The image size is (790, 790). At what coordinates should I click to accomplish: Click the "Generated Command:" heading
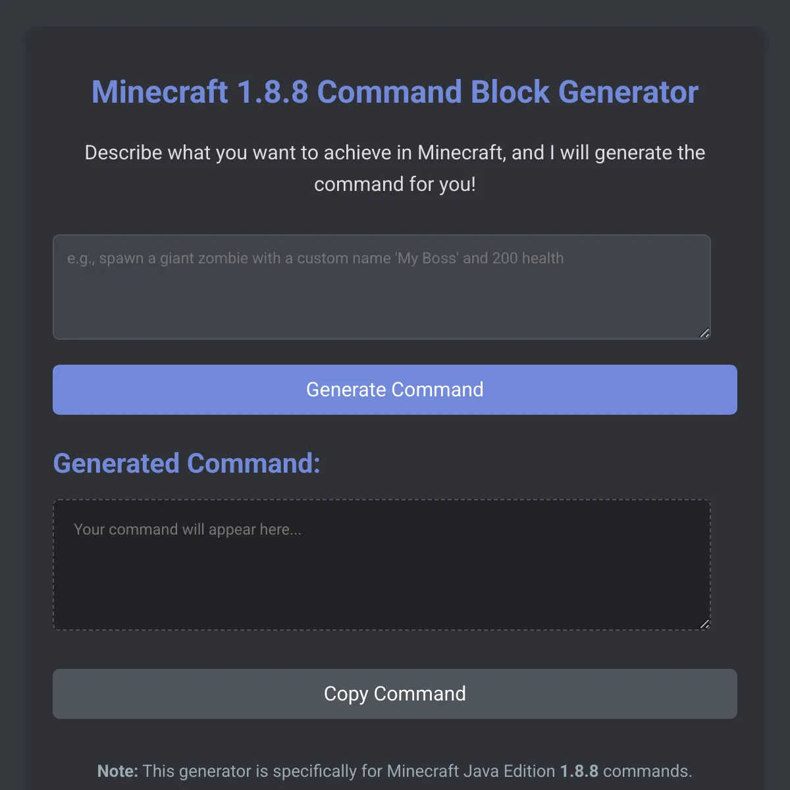[186, 463]
